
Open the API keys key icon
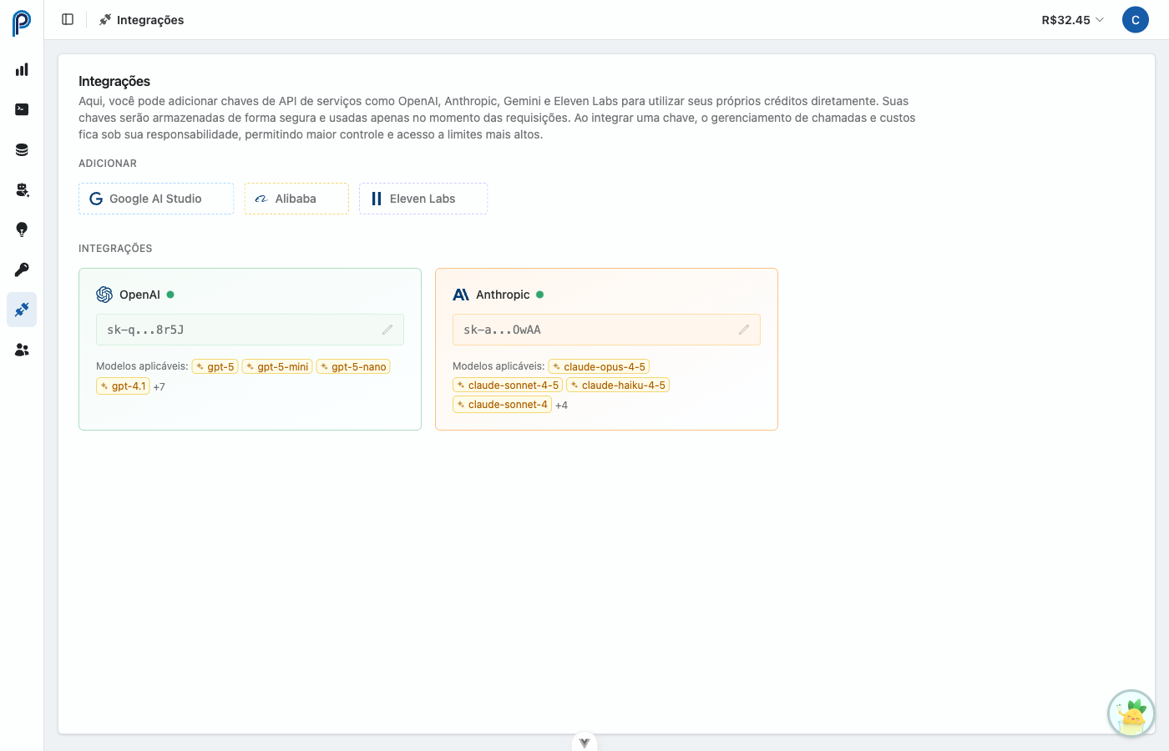pos(22,270)
